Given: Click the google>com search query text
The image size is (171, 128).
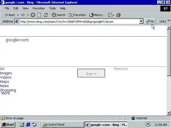Looking at the screenshot, I should [17, 40].
